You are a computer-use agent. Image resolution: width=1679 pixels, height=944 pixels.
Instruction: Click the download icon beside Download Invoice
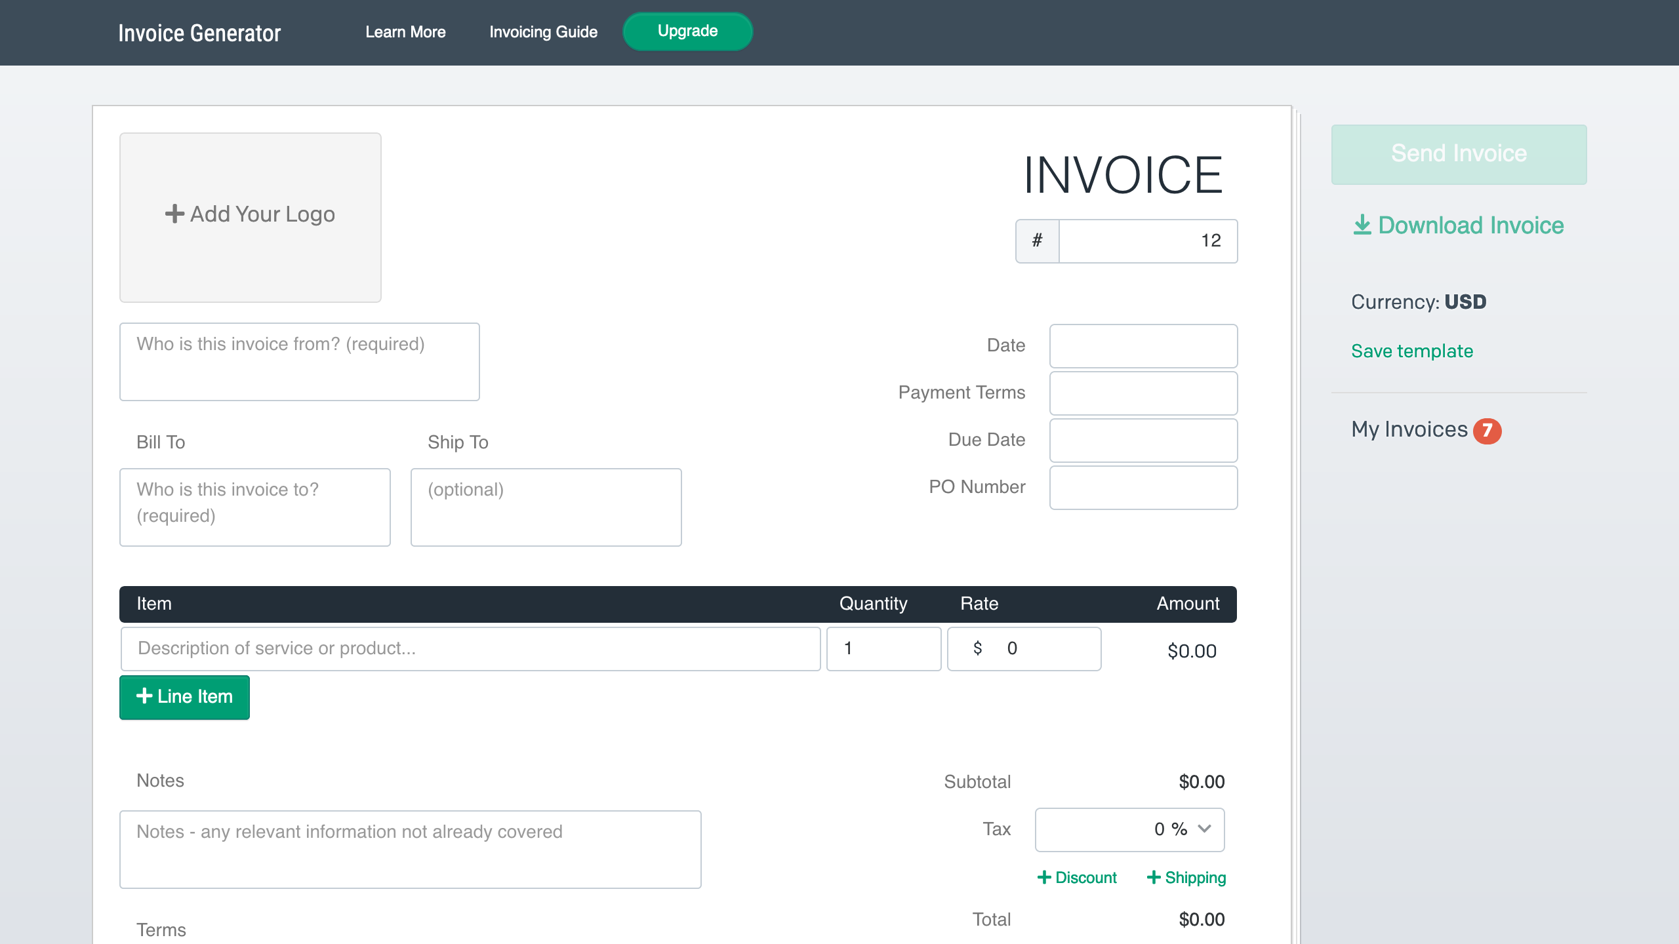click(1364, 226)
